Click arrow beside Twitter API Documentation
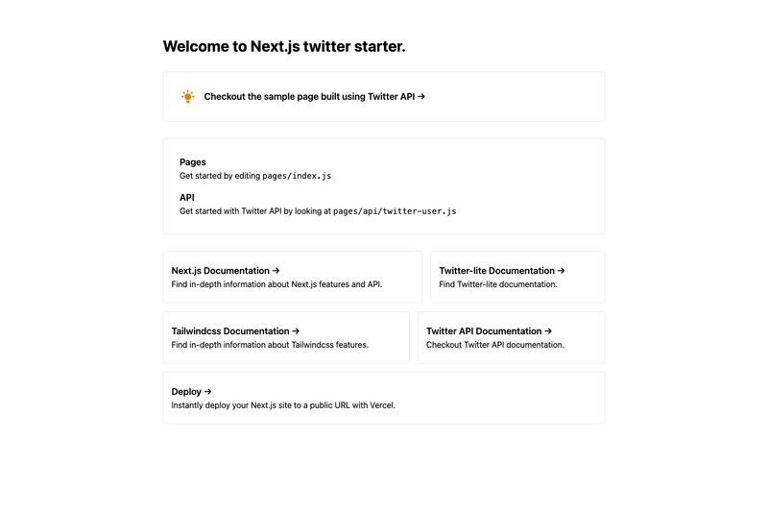This screenshot has width=768, height=512. click(x=548, y=331)
